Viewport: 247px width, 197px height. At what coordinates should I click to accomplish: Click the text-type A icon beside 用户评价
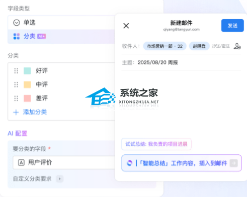tap(21, 163)
